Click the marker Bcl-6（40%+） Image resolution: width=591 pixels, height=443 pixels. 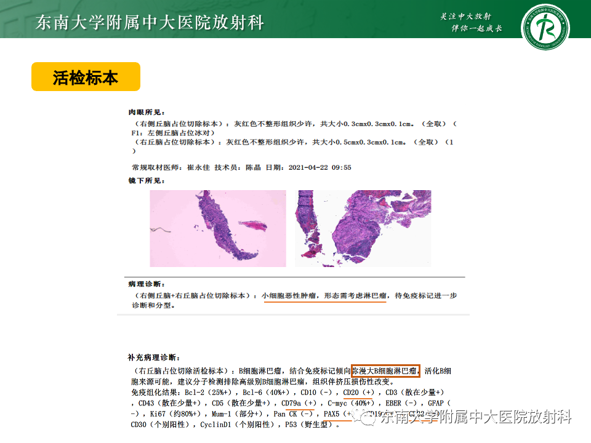click(267, 393)
